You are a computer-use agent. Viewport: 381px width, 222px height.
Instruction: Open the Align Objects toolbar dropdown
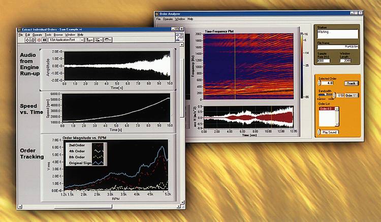pyautogui.click(x=89, y=40)
